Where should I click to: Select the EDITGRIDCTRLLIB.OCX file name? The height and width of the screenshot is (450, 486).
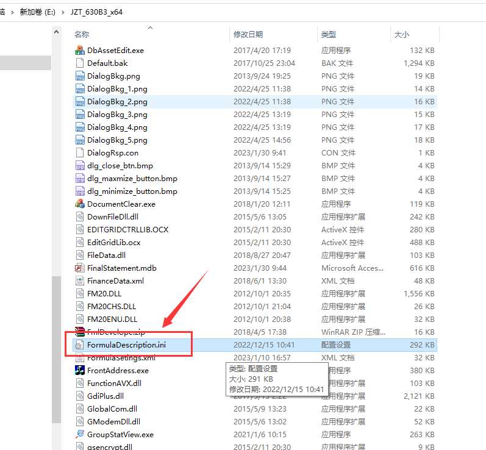[127, 230]
